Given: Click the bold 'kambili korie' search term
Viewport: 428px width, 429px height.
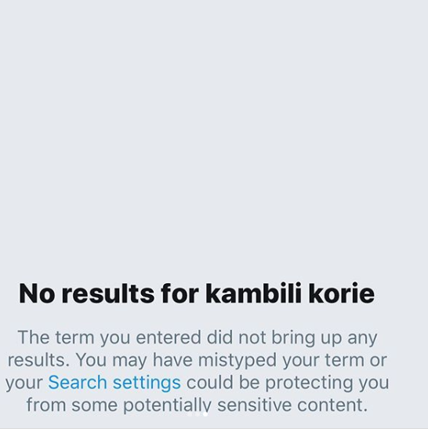Looking at the screenshot, I should (x=290, y=293).
